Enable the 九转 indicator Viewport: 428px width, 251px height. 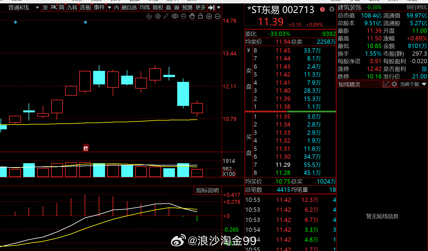[x=72, y=8]
